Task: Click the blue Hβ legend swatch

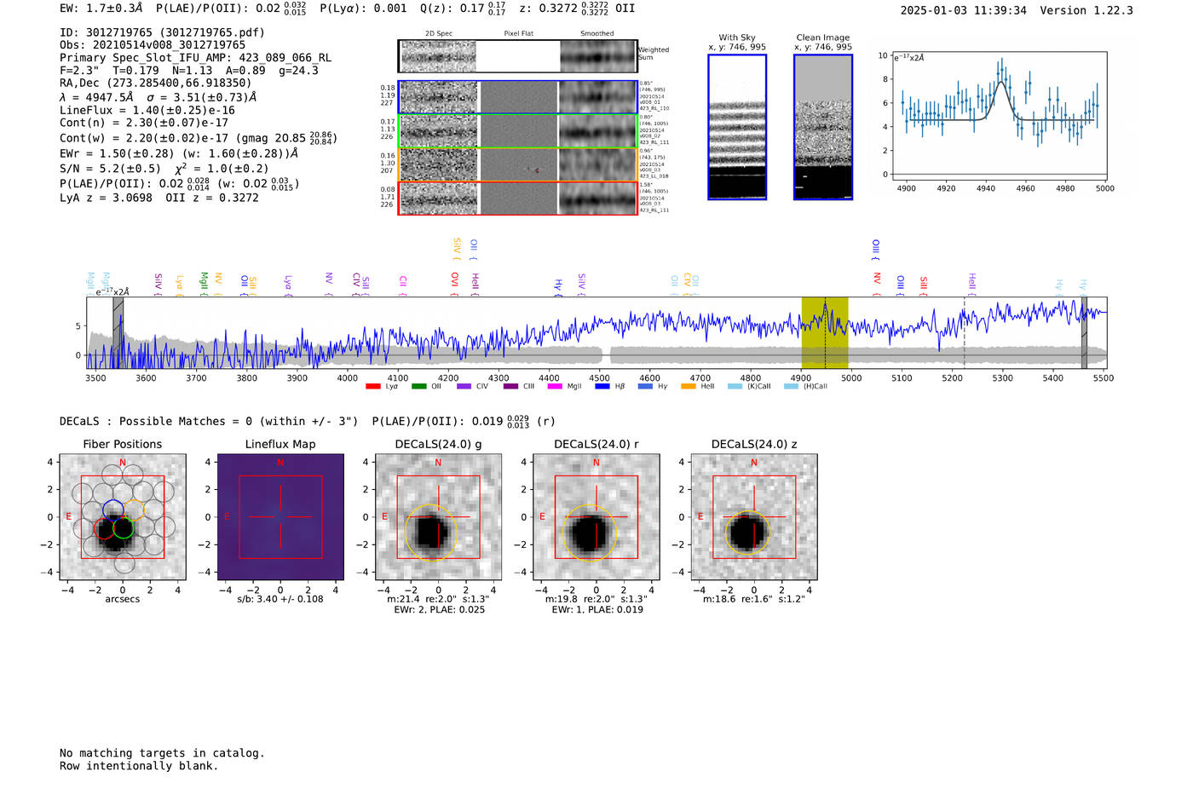Action: [x=602, y=386]
